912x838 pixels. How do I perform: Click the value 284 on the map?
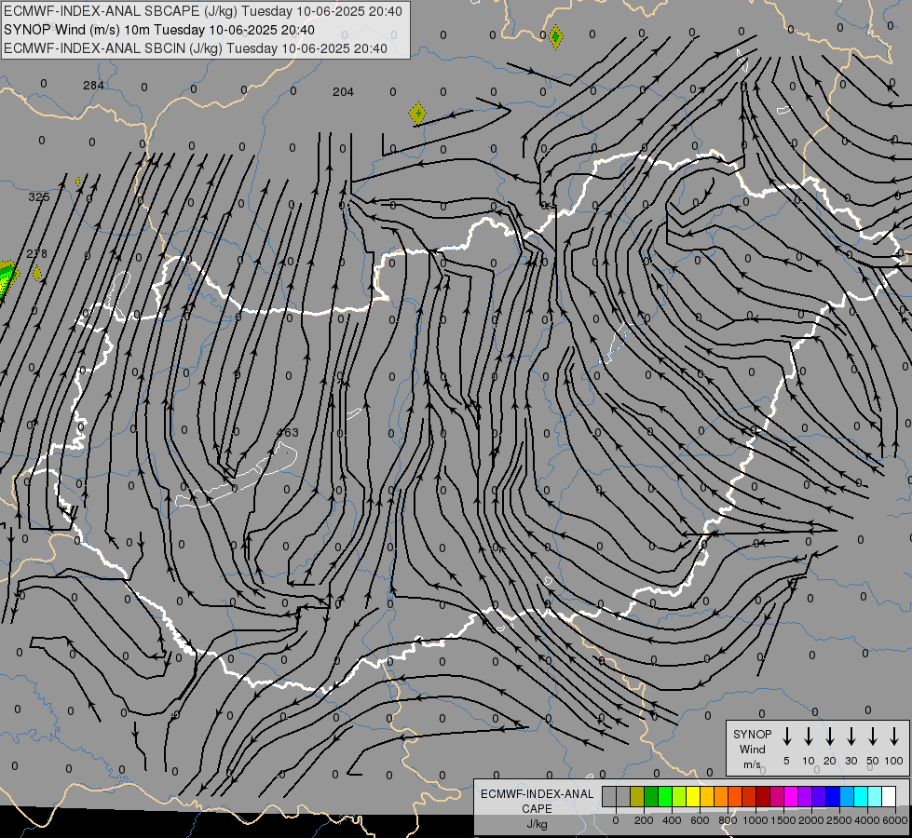(x=93, y=86)
